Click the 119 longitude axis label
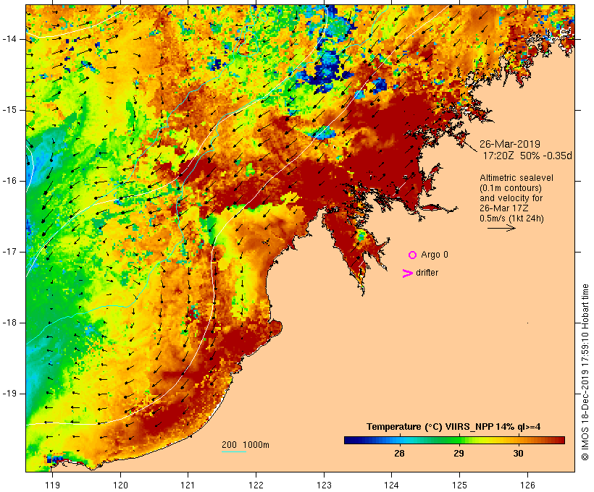The image size is (594, 492). pyautogui.click(x=52, y=485)
